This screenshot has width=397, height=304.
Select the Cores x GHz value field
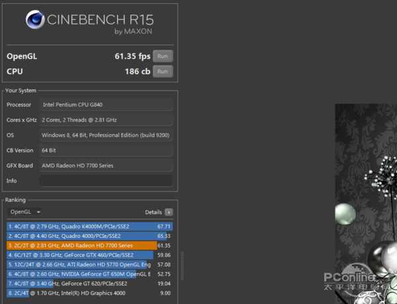pos(106,120)
